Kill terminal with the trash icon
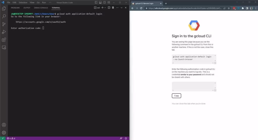This screenshot has width=258, height=140. click(x=113, y=8)
